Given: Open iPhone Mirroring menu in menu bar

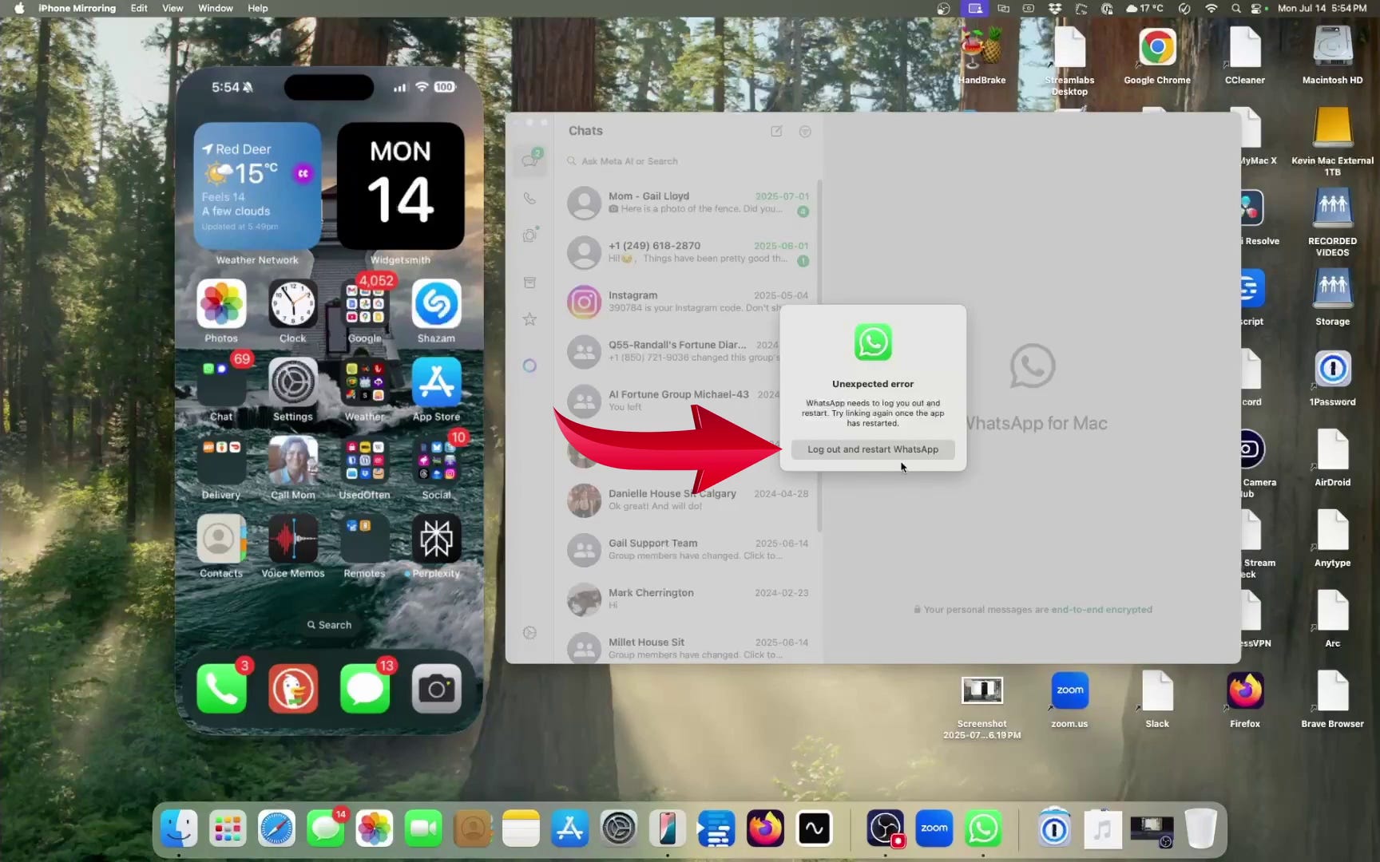Looking at the screenshot, I should click(77, 8).
